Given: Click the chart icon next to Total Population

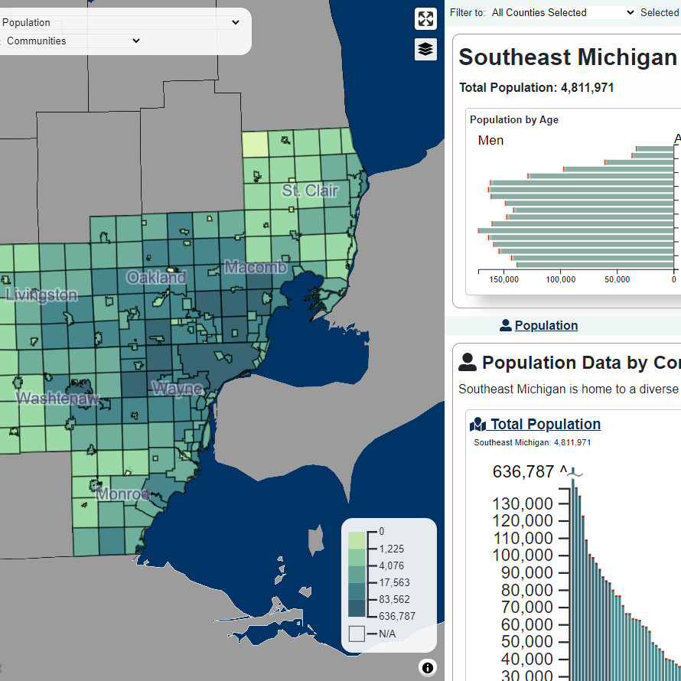Looking at the screenshot, I should [478, 424].
